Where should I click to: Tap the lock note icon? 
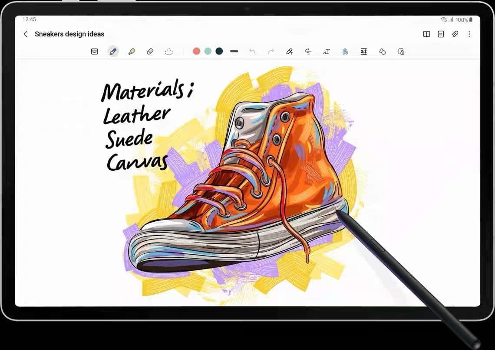click(x=401, y=51)
